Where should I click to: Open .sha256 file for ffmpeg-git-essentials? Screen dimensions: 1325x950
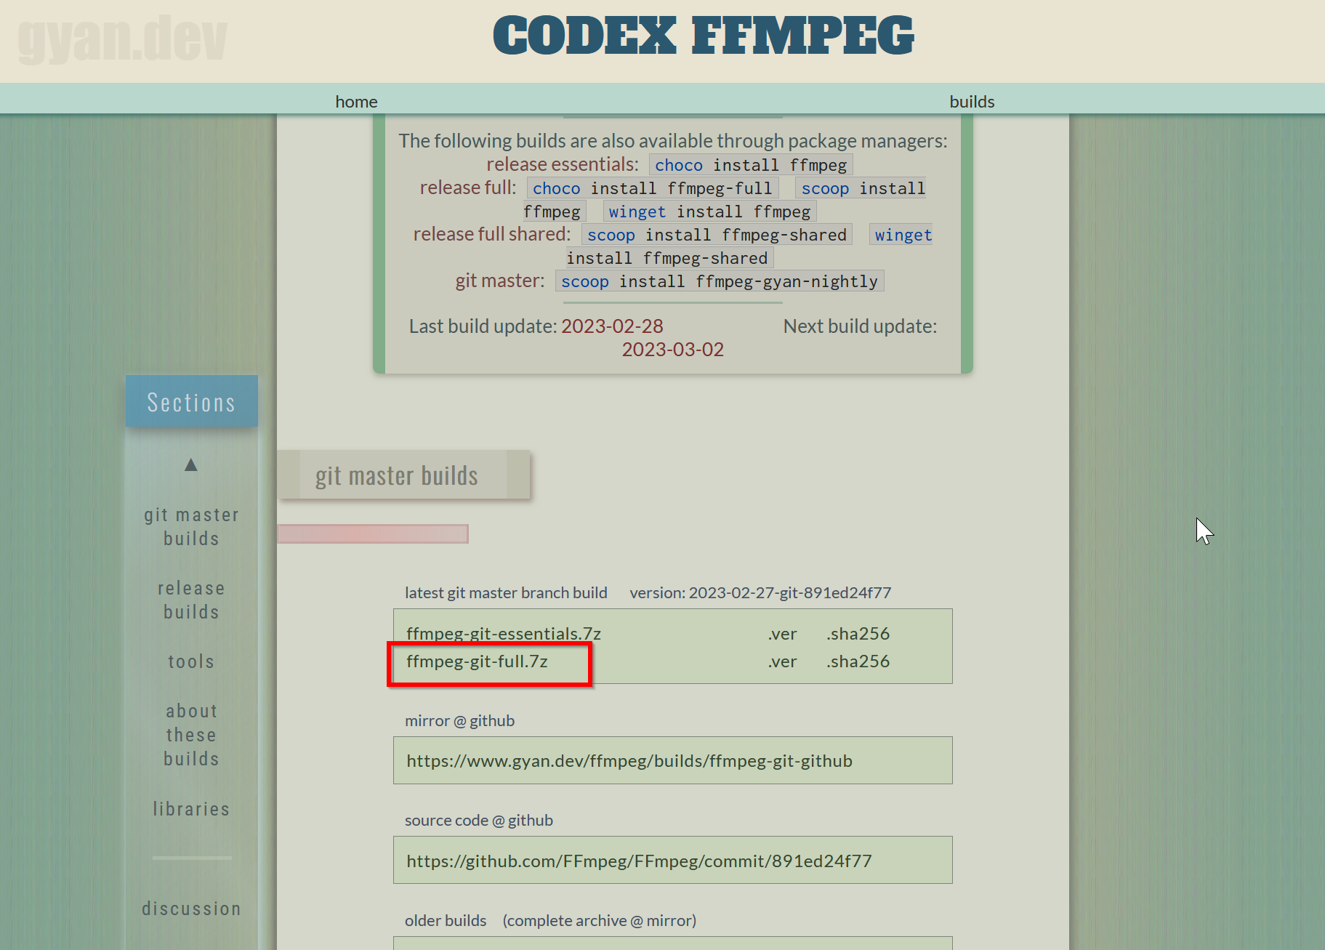pos(858,634)
